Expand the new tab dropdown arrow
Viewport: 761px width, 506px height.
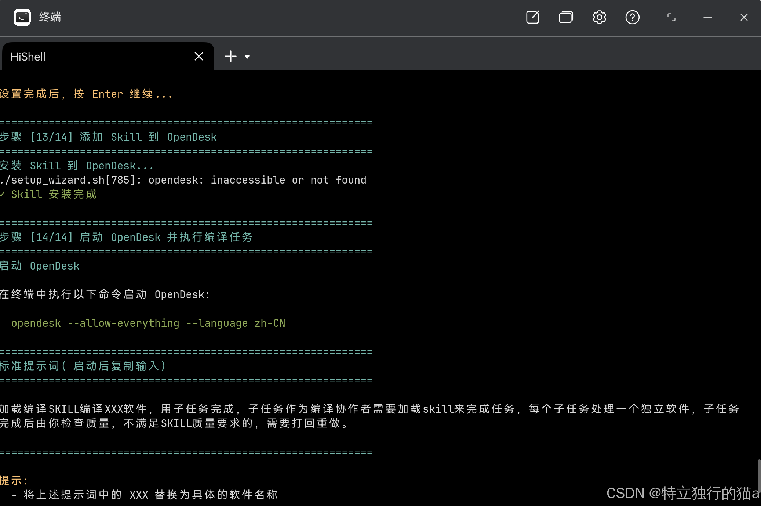(247, 57)
